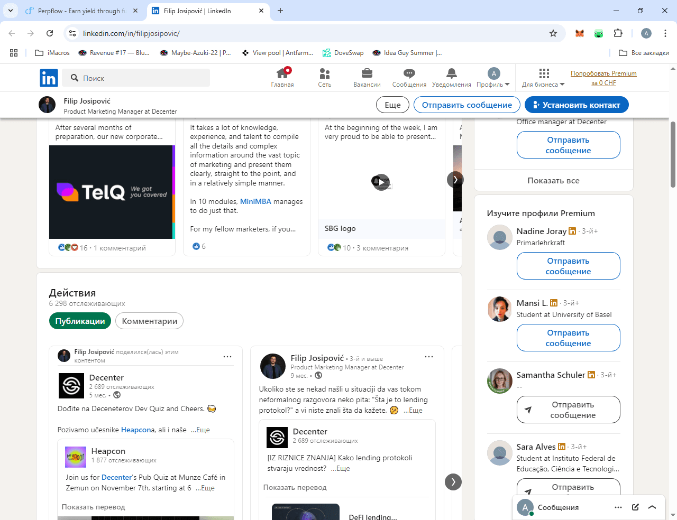Expand …Еще in lending protokol post
Viewport: 677px width, 520px height.
pyautogui.click(x=413, y=410)
